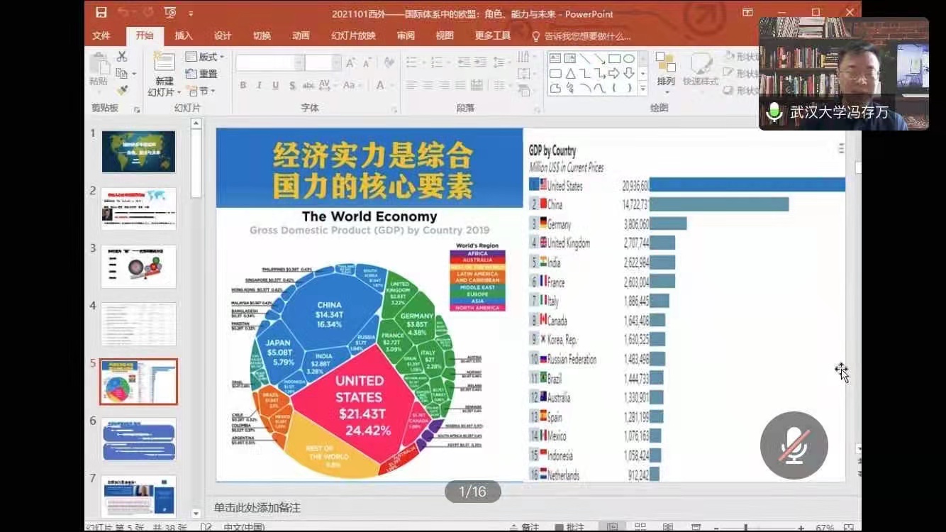Select the triangle shape in shapes gallery

point(571,74)
